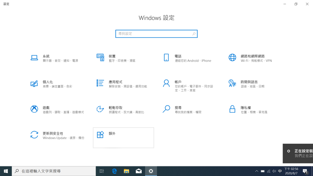Open the 隱私權 (Privacy) lock icon
Screen dimensions: 313x176
(x=232, y=109)
